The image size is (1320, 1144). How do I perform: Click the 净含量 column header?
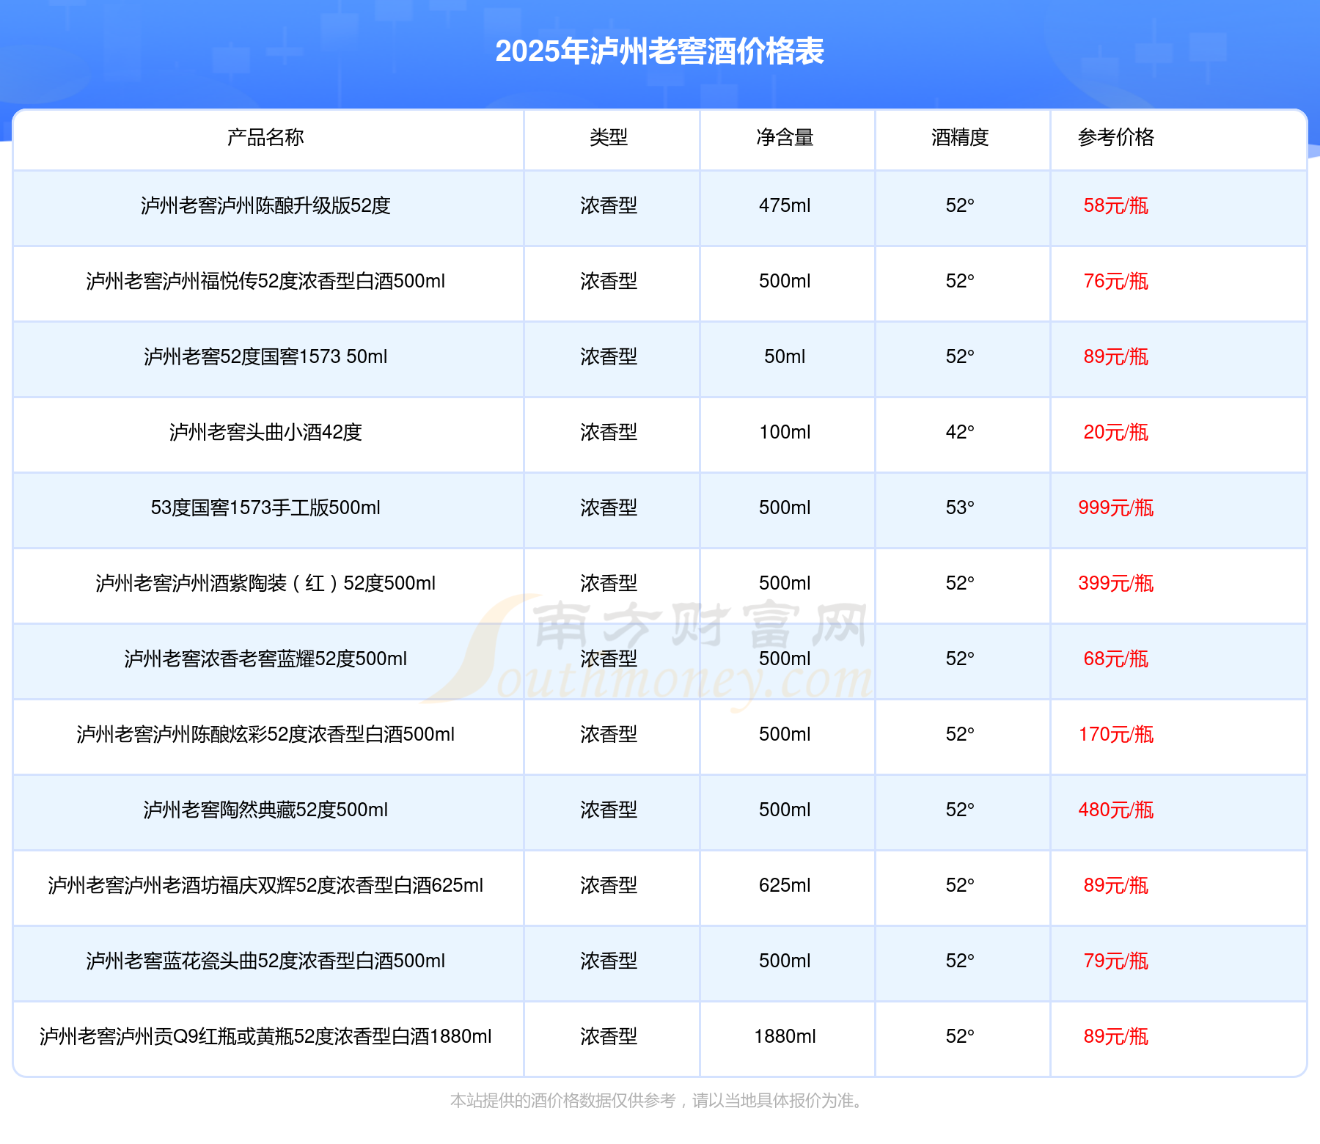(x=785, y=137)
